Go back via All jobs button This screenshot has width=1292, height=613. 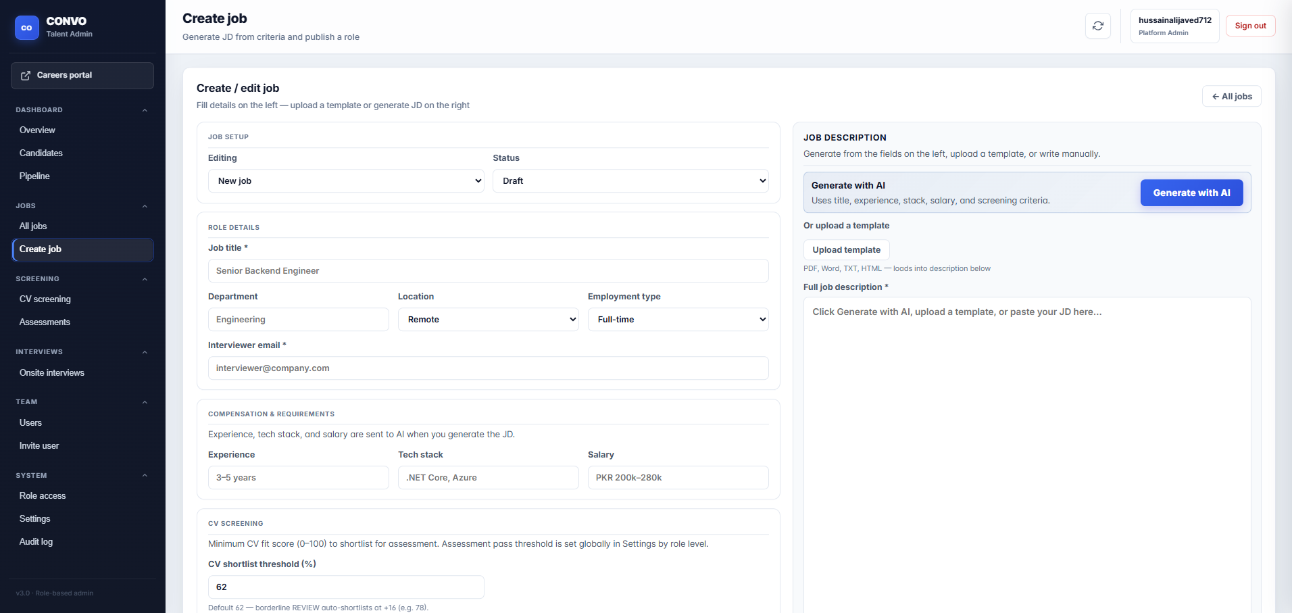1231,96
